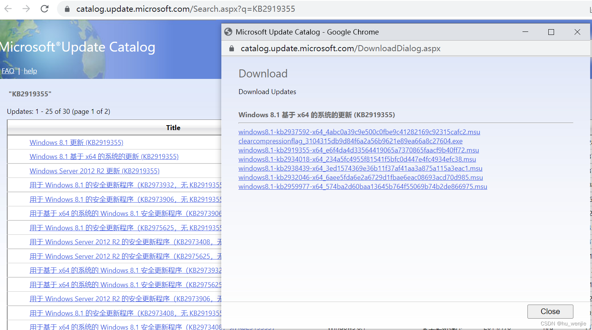Download the windows8.1-kb2919355-x64 msu file
592x330 pixels.
point(358,150)
